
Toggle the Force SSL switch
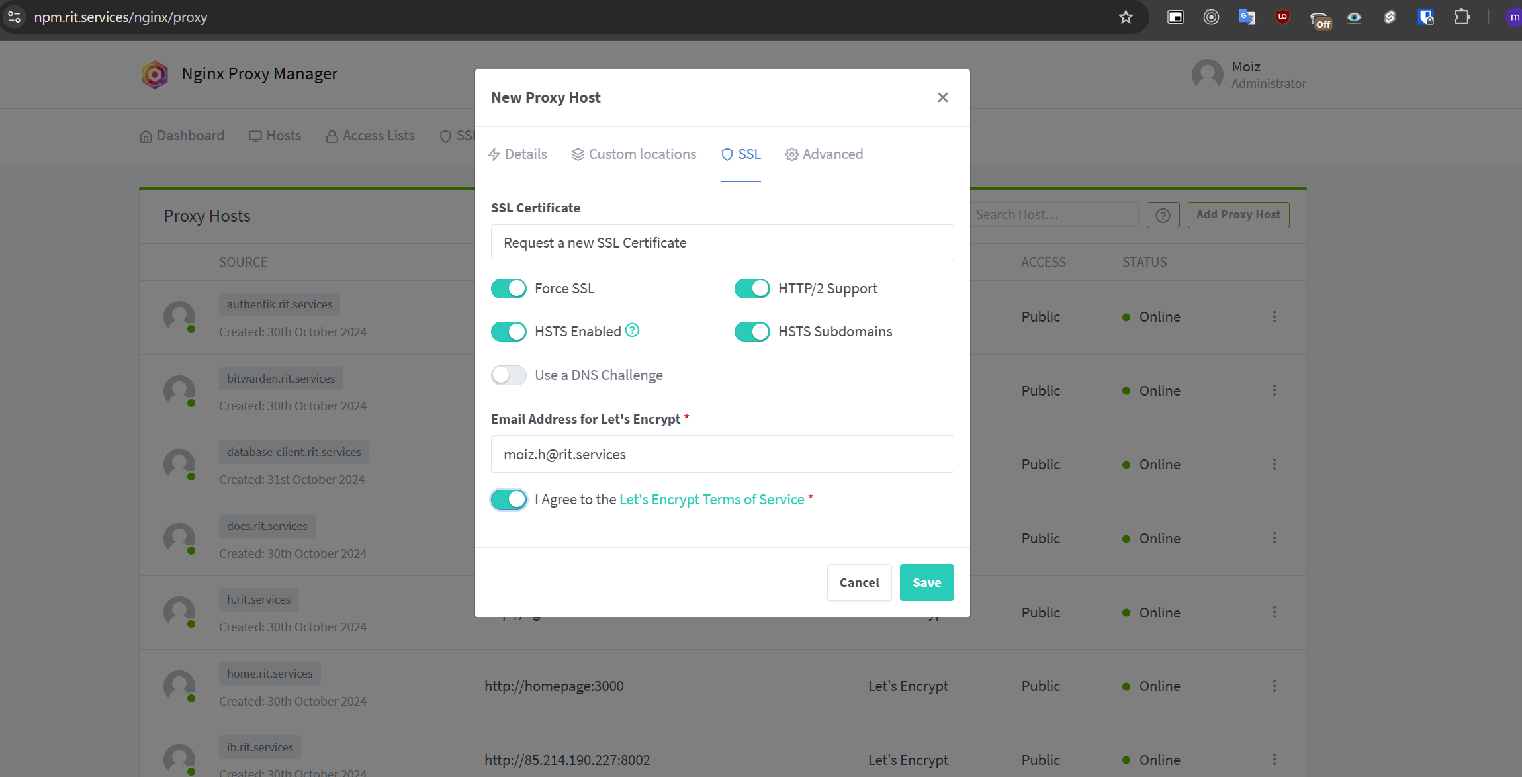click(508, 289)
